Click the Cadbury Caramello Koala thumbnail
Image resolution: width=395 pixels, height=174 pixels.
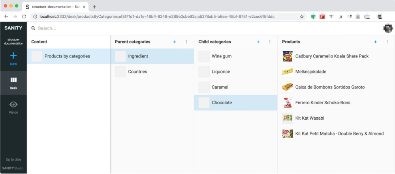(288, 56)
